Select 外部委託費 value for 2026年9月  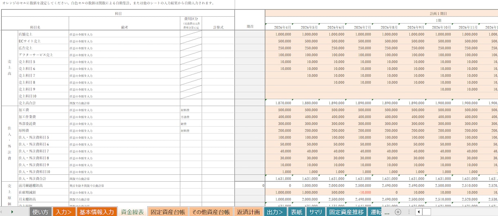click(411, 123)
